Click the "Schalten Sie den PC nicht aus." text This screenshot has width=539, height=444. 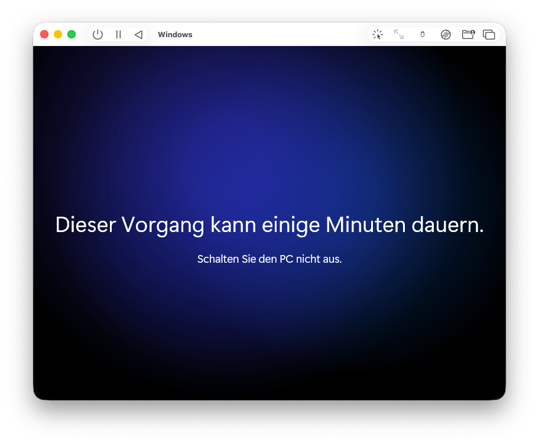click(x=269, y=259)
